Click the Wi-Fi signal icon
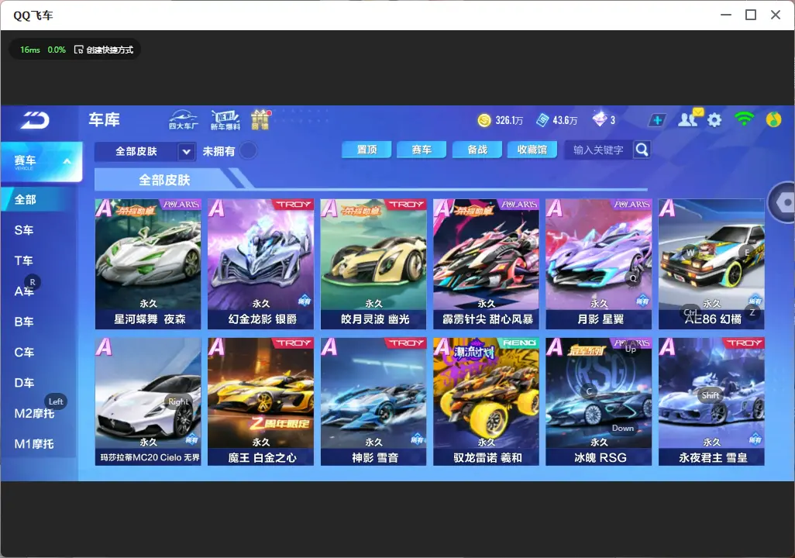 pos(744,119)
